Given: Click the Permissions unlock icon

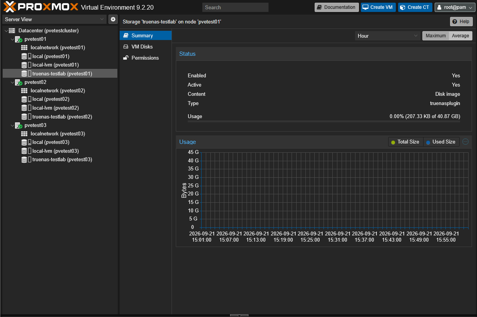Looking at the screenshot, I should pyautogui.click(x=125, y=58).
